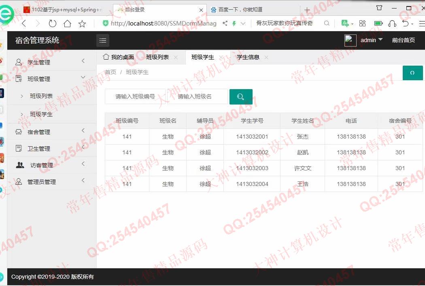
Task: Click the teal refresh button at right
Action: [x=412, y=73]
